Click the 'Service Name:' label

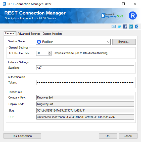click(17, 41)
